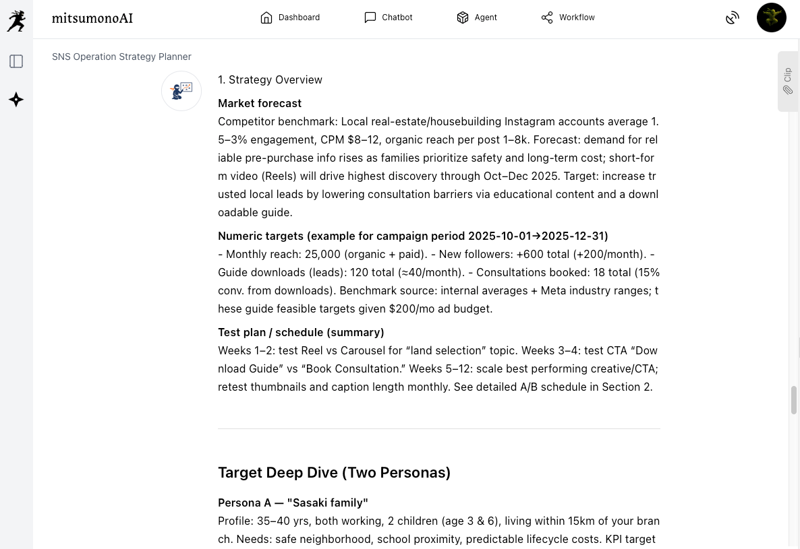Click the house icon beside Dashboard
This screenshot has width=800, height=549.
pyautogui.click(x=266, y=18)
